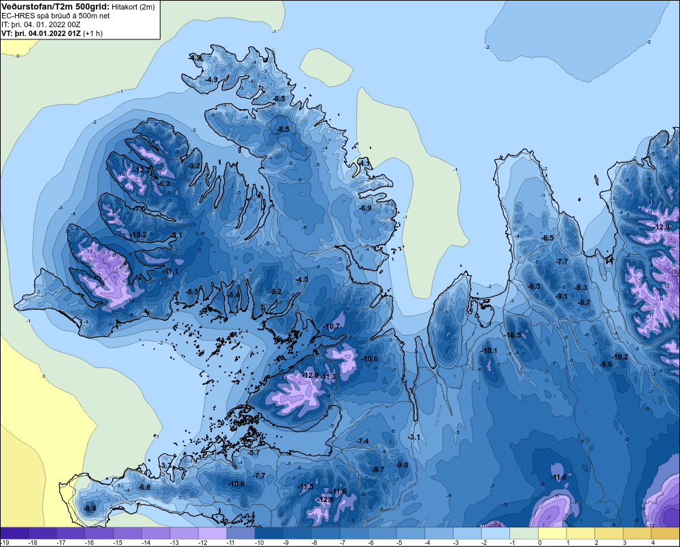Select legend swatch between -19 and -18
This screenshot has width=680, height=547.
click(14, 533)
